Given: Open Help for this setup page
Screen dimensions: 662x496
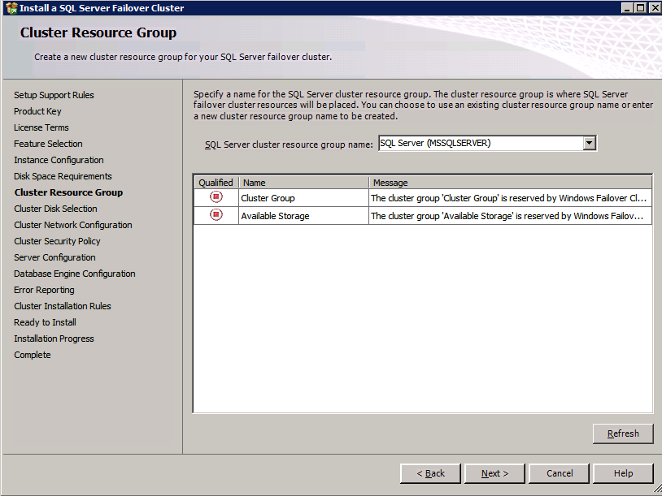Looking at the screenshot, I should 623,473.
